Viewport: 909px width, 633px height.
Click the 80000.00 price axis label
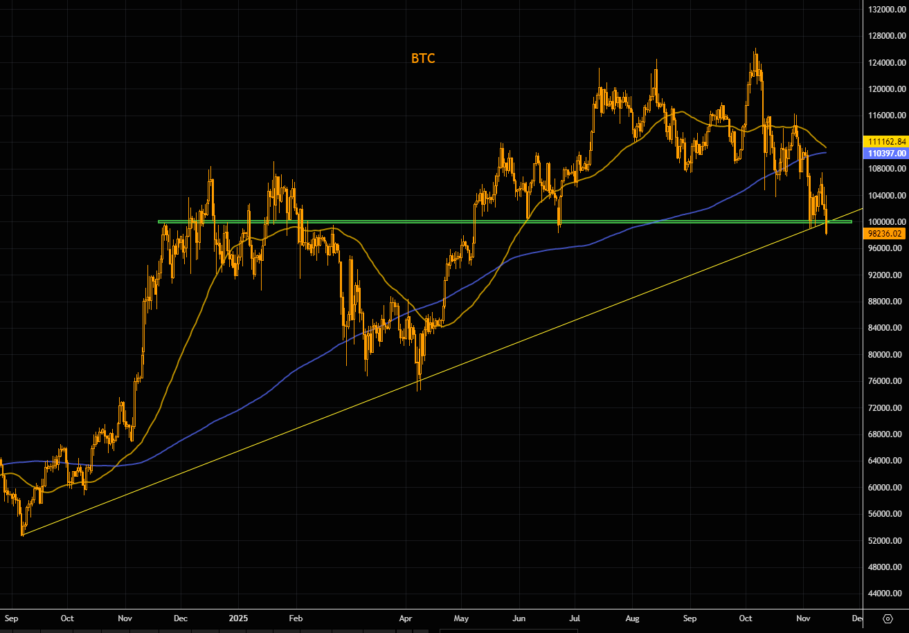click(x=885, y=355)
